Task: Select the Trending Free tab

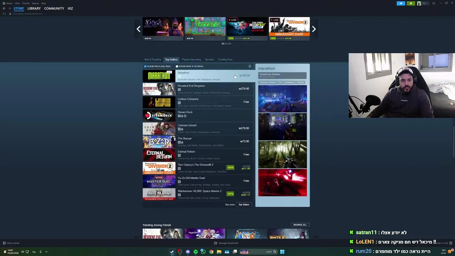Action: (225, 59)
